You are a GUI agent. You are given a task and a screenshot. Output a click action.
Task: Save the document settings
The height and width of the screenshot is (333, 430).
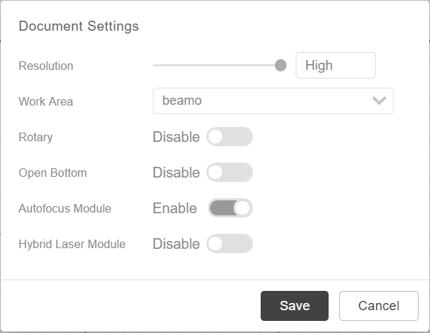[294, 306]
